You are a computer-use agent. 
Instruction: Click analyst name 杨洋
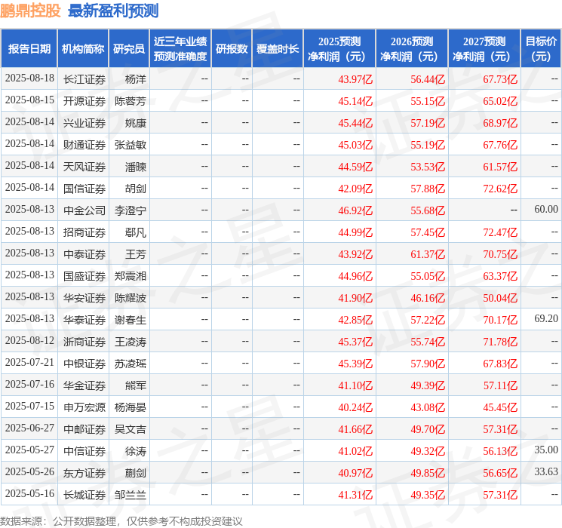[136, 79]
